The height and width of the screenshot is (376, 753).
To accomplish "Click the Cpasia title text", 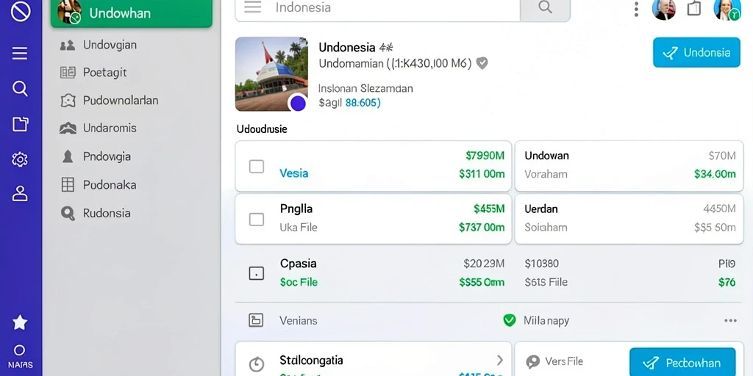I will (299, 264).
